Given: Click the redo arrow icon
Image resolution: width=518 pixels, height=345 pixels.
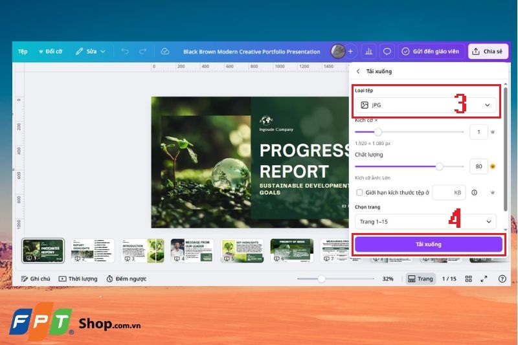Looking at the screenshot, I should click(x=142, y=52).
